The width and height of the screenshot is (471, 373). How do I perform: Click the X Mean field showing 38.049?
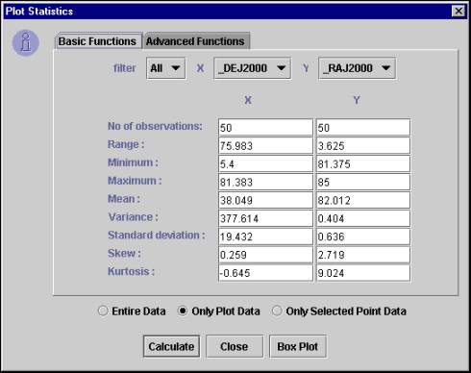point(265,200)
